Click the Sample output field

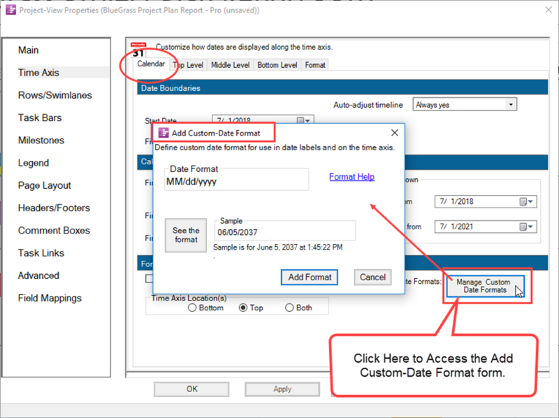[x=285, y=232]
